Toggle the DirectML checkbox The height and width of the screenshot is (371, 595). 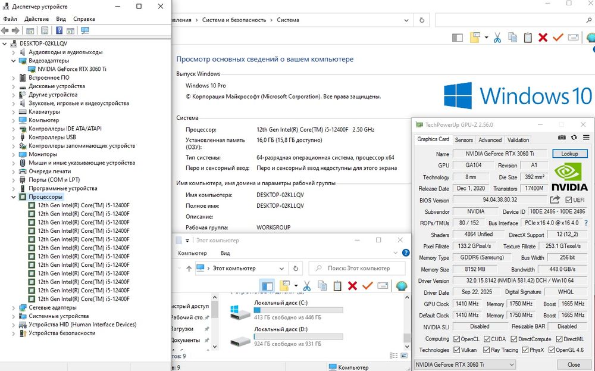(x=559, y=339)
